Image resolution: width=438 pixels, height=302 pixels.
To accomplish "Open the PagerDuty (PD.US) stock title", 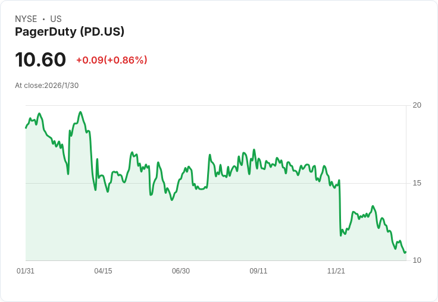I will pos(70,32).
